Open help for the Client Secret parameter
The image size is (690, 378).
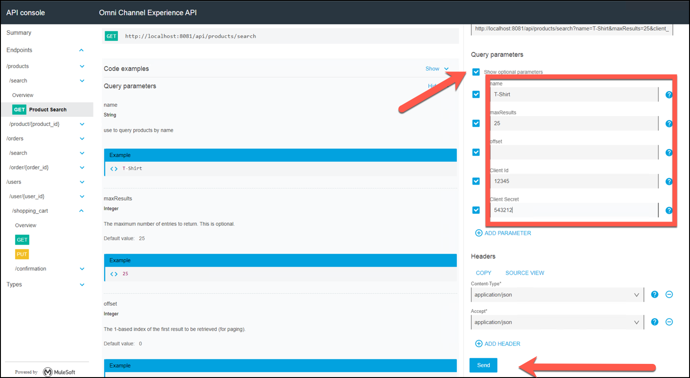669,210
